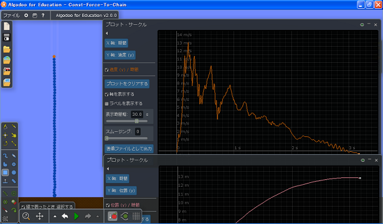Select the circle tool in toolbox
Image resolution: width=383 pixels, height=224 pixels.
(x=14, y=172)
